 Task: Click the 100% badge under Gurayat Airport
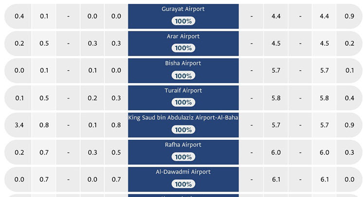click(x=183, y=21)
